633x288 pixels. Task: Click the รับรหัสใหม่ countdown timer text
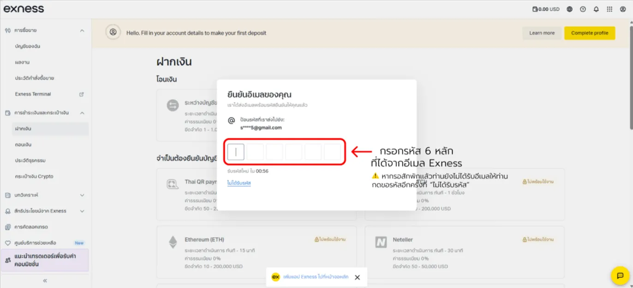[248, 171]
